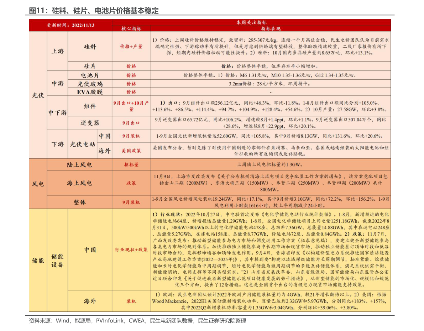Viewport: 424px width, 331px height.
Task: Click the "价格" indicator in the 光伏玻璃 row
Action: (x=131, y=84)
